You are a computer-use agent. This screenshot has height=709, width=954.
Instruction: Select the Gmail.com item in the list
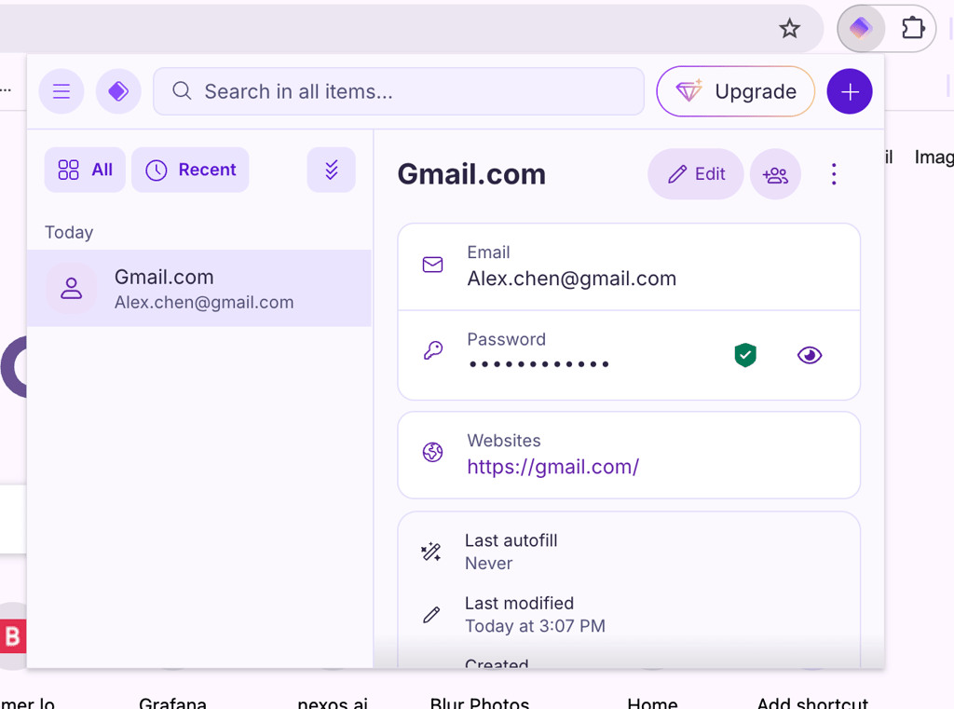click(199, 289)
